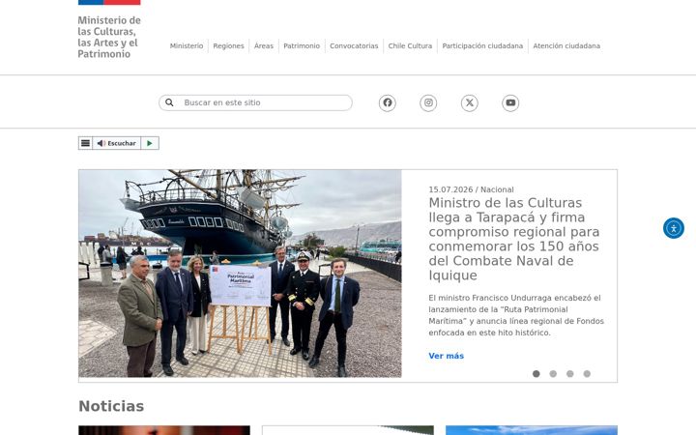
Task: Open the accessibility widget button
Action: [x=674, y=228]
